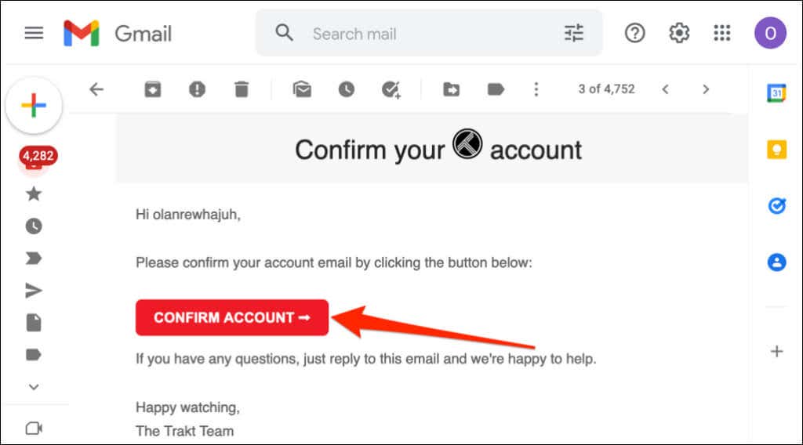Screen dimensions: 803x445
Task: Open the Move to folder menu
Action: (x=451, y=89)
